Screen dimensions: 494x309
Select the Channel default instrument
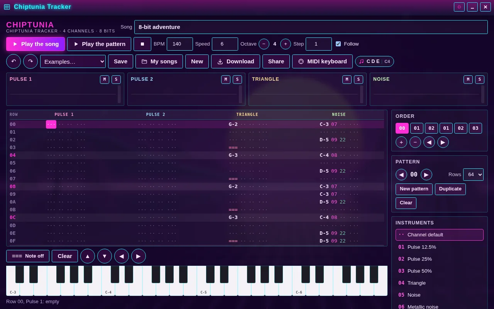(x=440, y=235)
